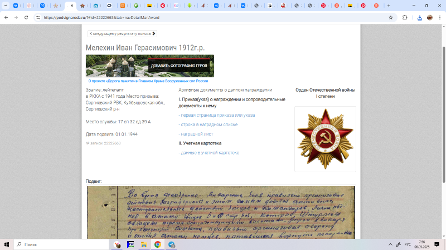Image resolution: width=446 pixels, height=250 pixels.
Task: Open a new browser tab
Action: pos(389,6)
